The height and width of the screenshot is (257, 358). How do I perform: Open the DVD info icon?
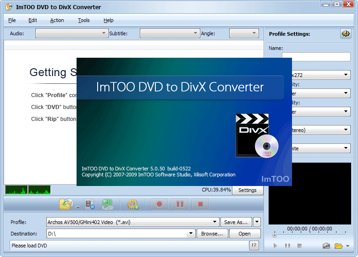108,204
